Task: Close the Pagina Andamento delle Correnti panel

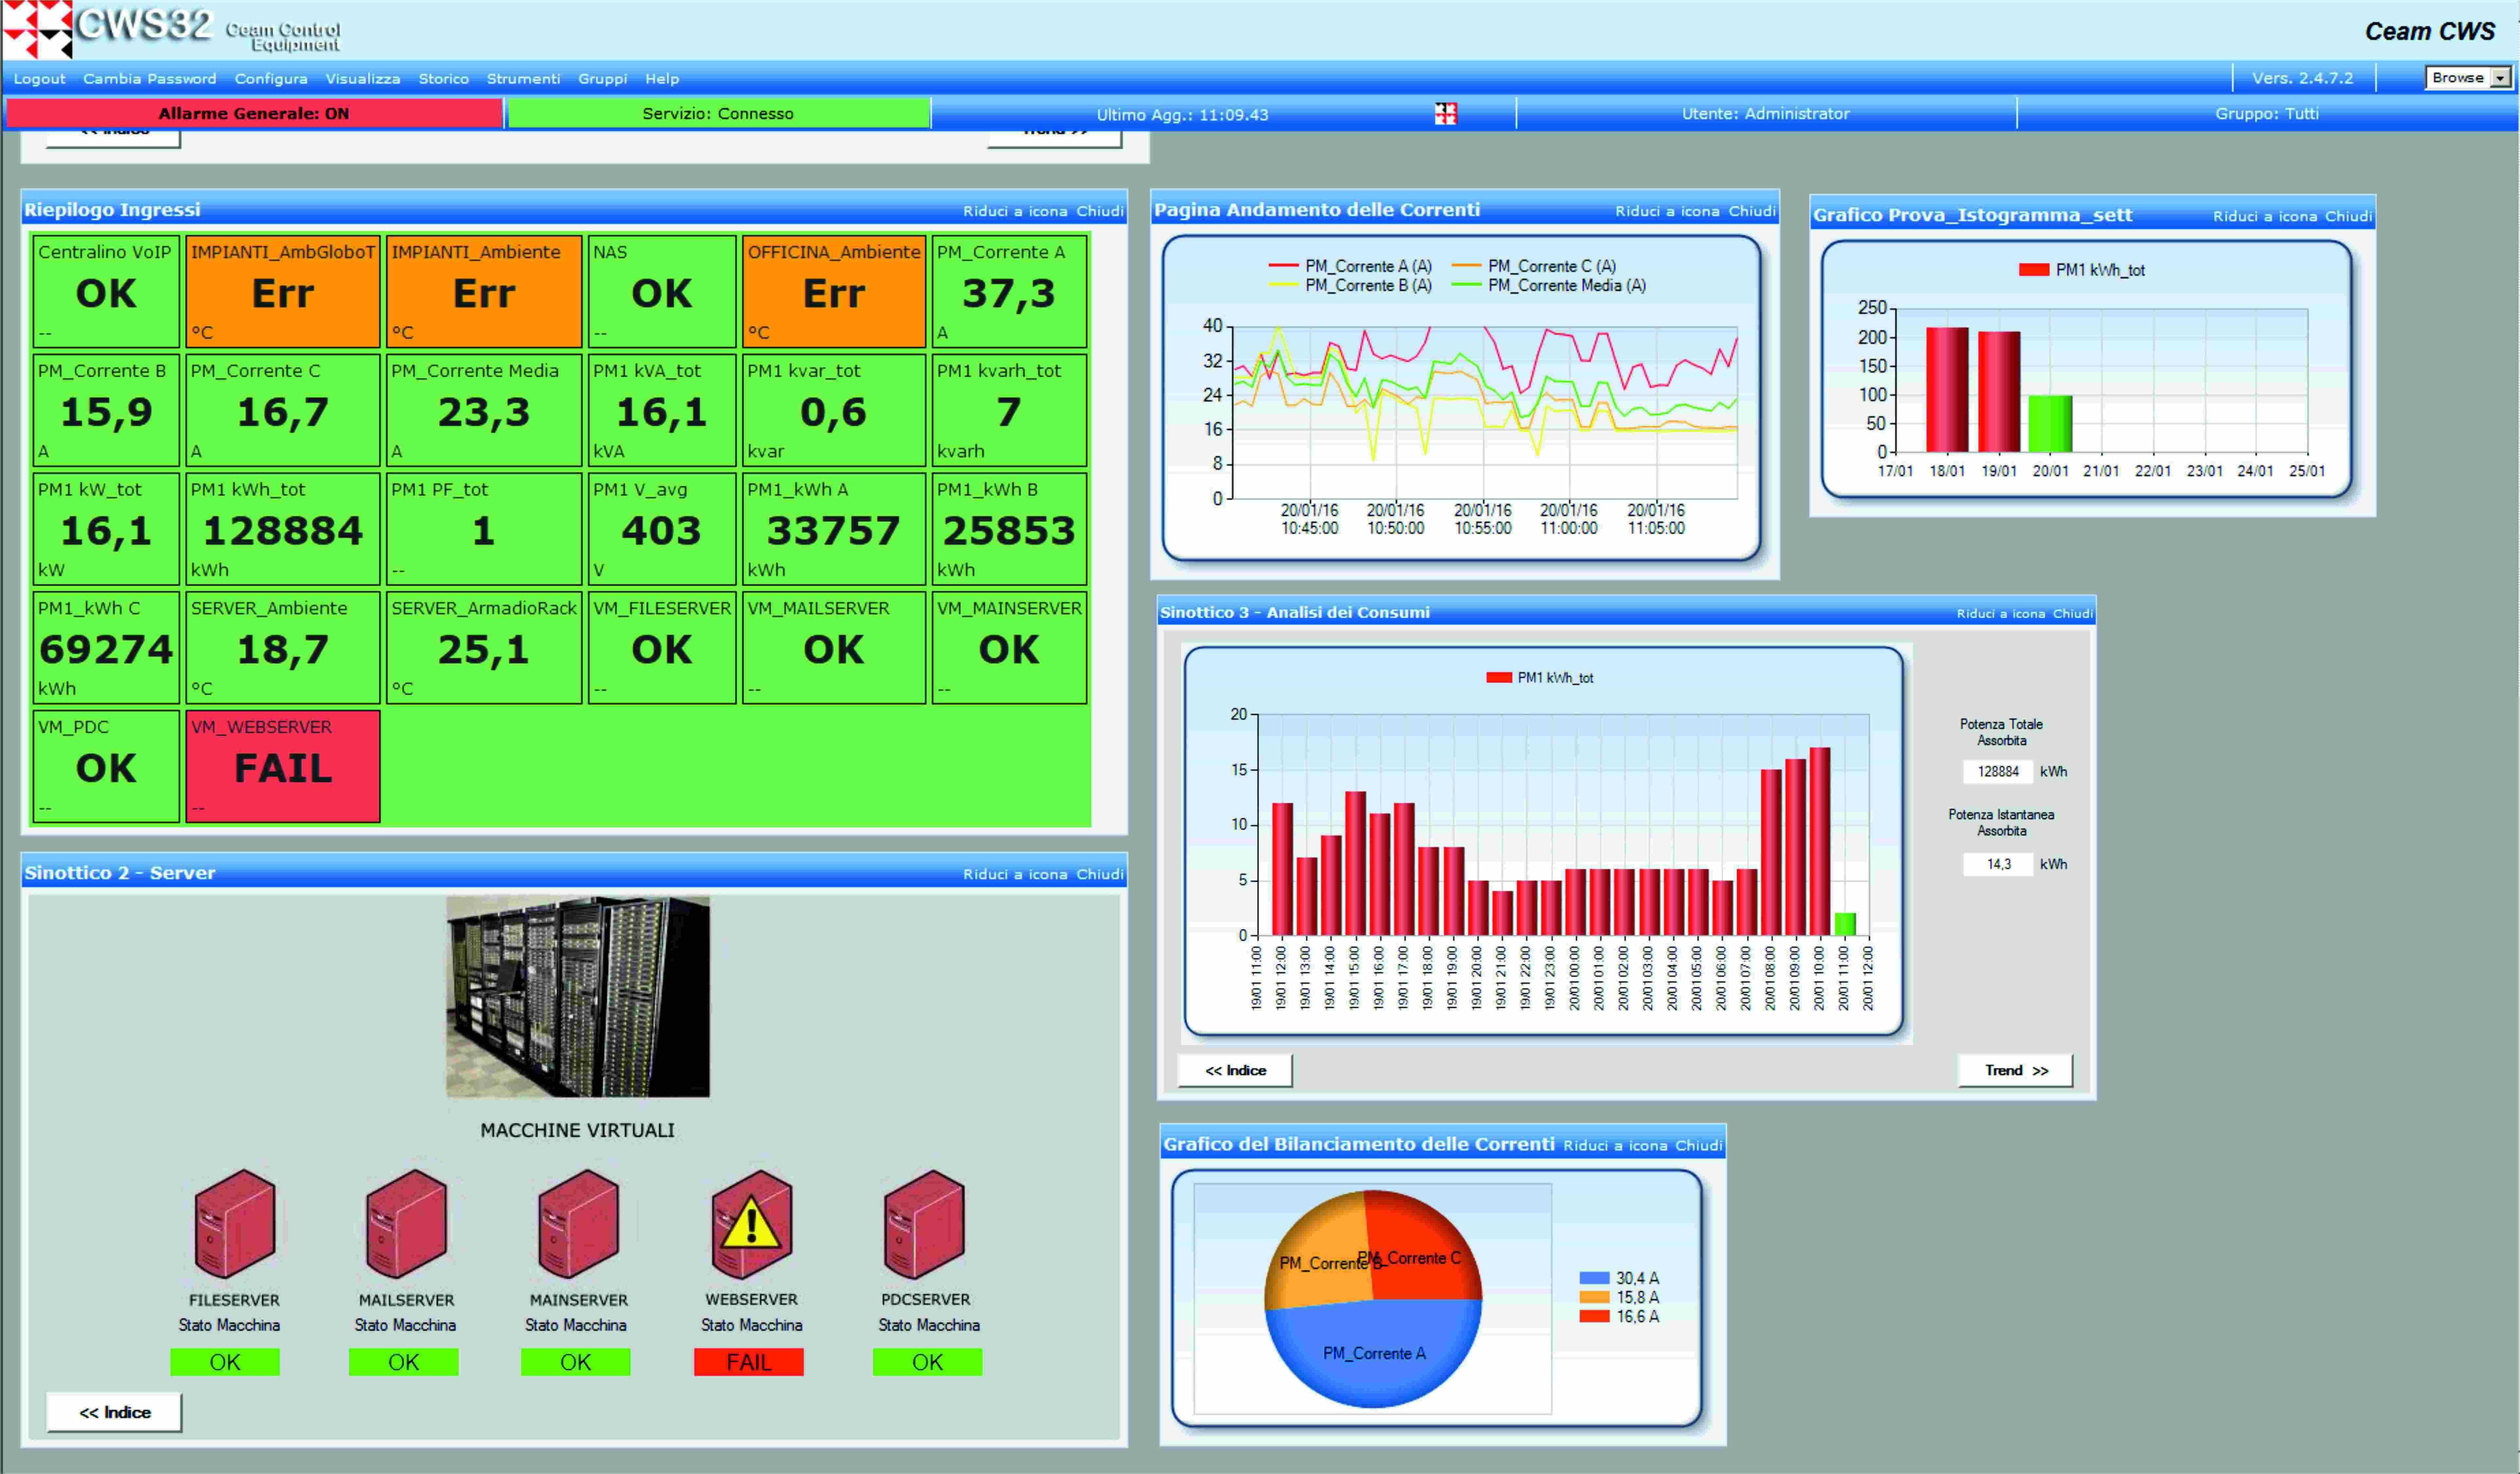Action: click(x=1752, y=211)
